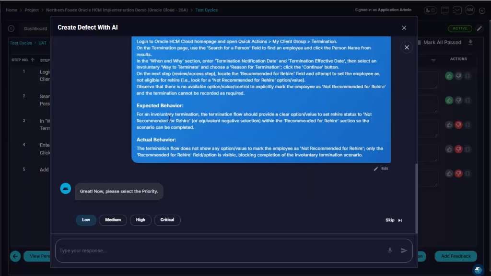The image size is (491, 276).
Task: Click the chat dialog vertical scrollbar
Action: pyautogui.click(x=416, y=198)
